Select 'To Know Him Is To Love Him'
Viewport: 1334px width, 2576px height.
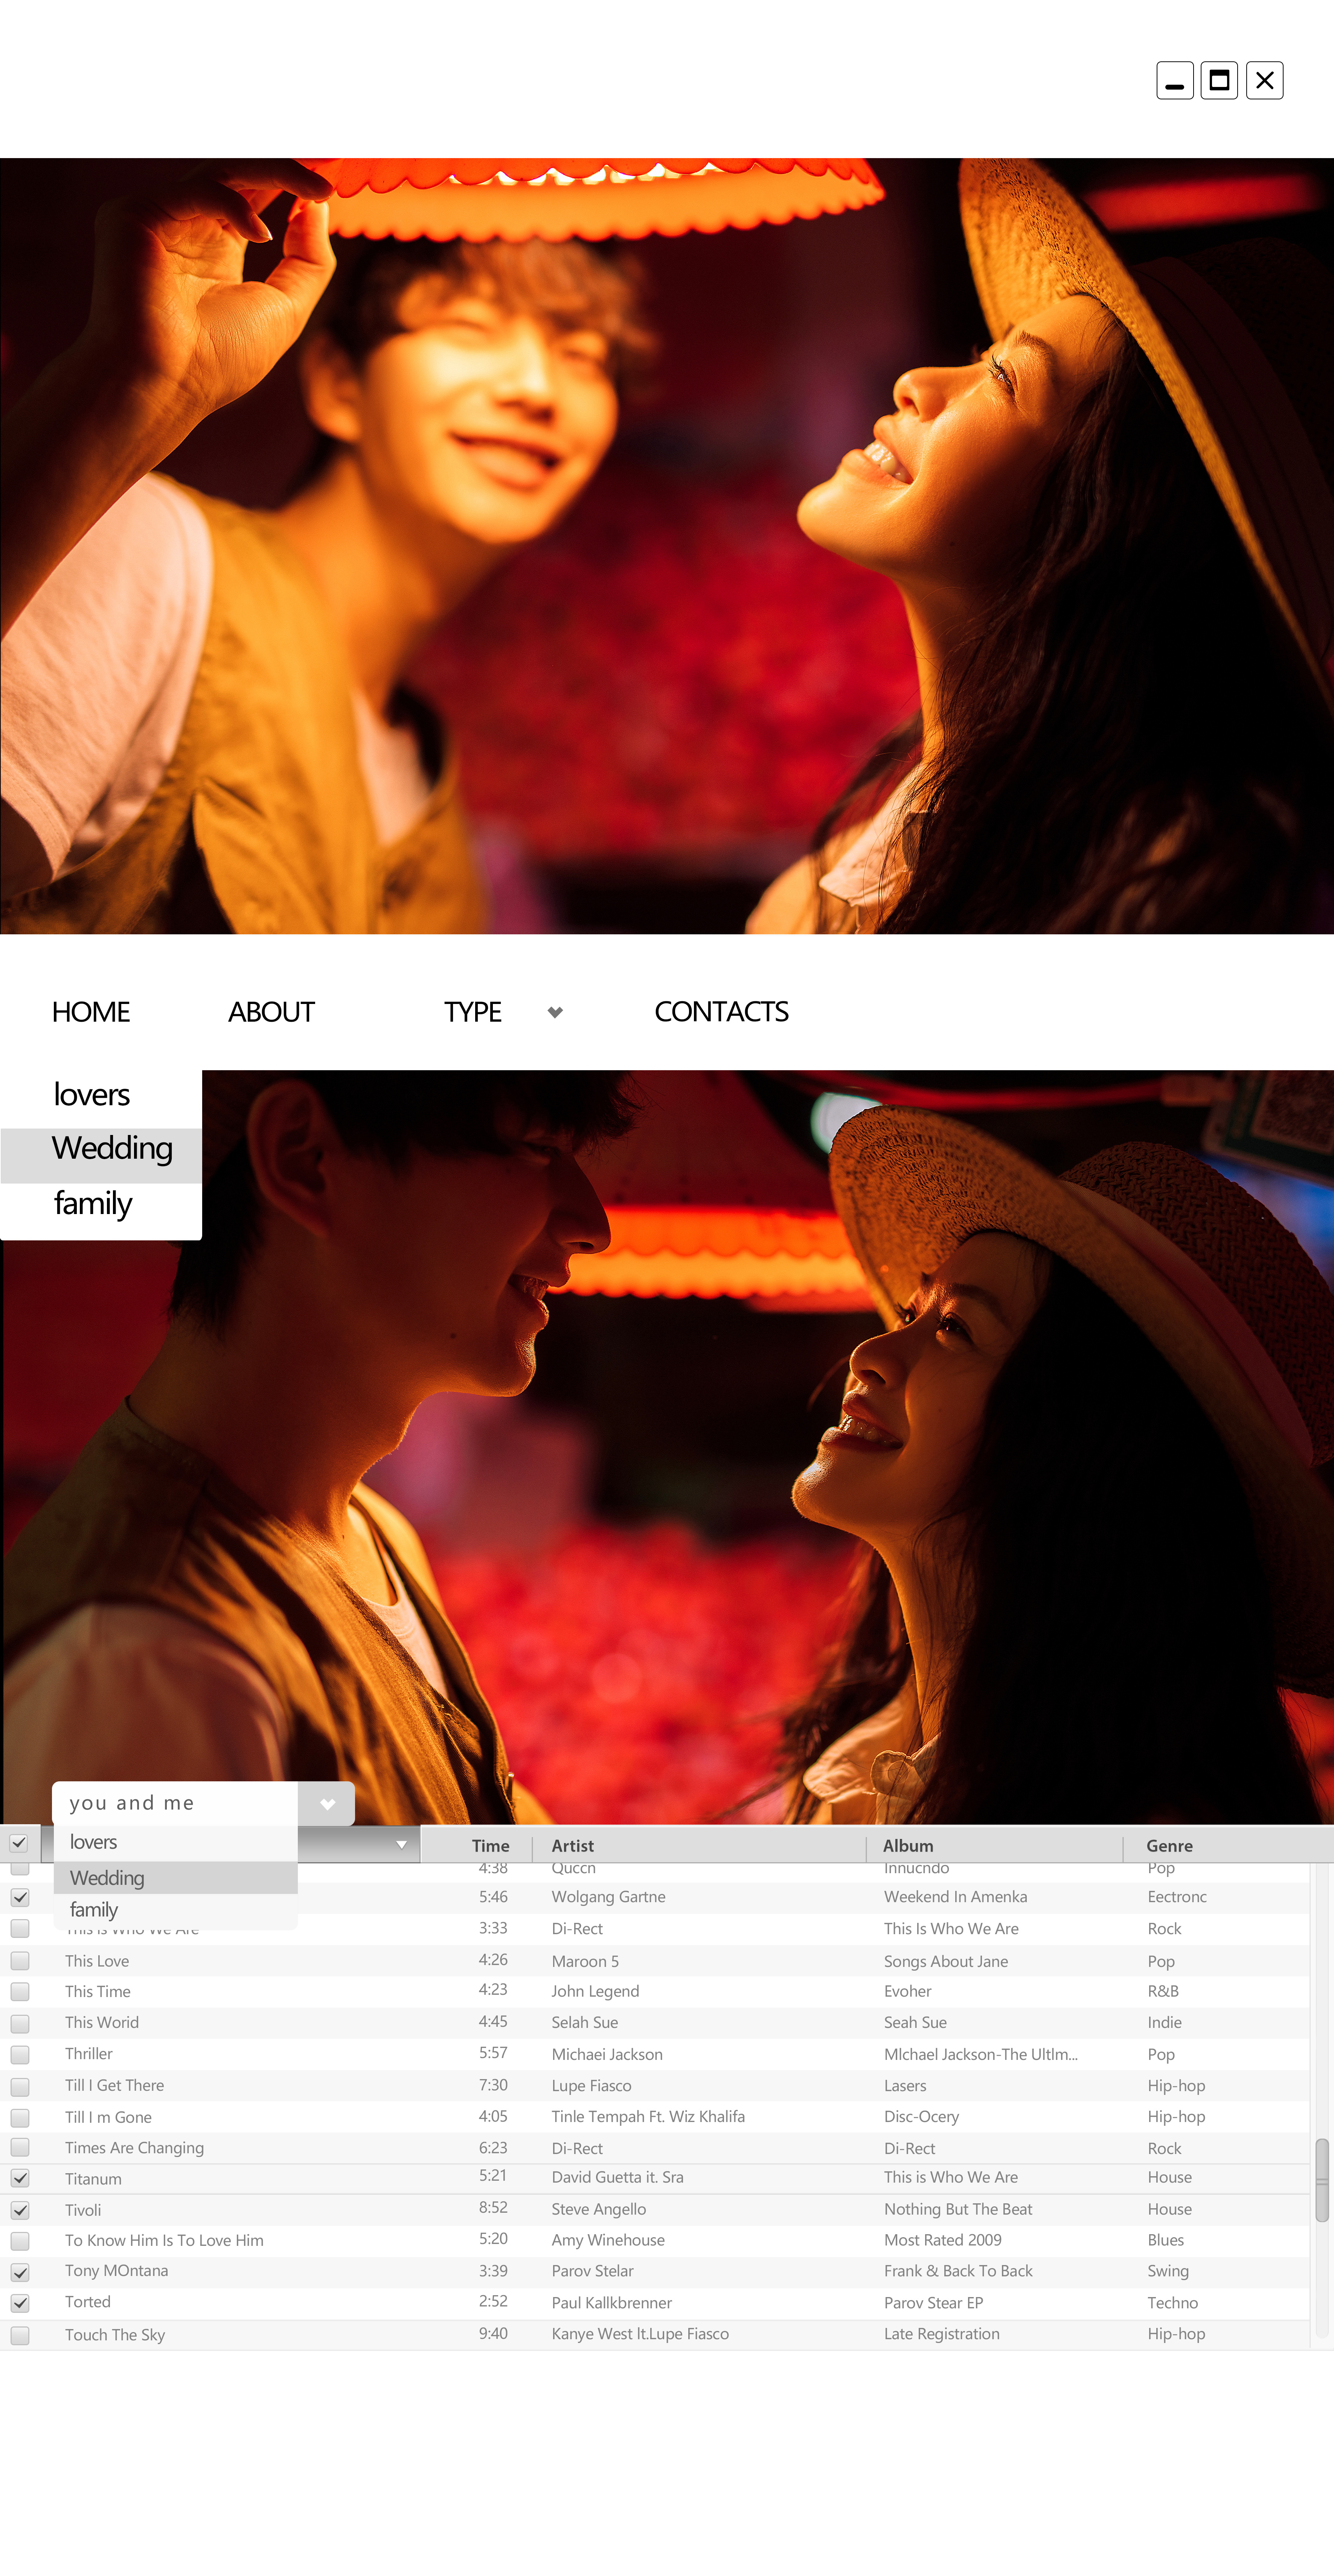[x=164, y=2240]
